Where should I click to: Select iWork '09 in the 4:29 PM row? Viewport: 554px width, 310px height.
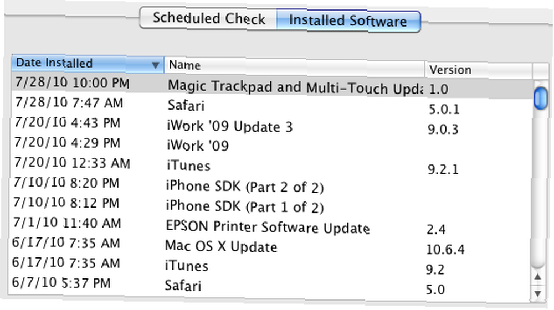pyautogui.click(x=198, y=146)
